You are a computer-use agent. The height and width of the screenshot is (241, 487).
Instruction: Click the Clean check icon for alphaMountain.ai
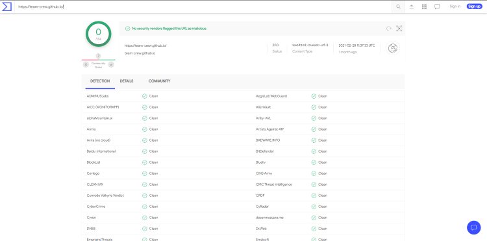144,118
